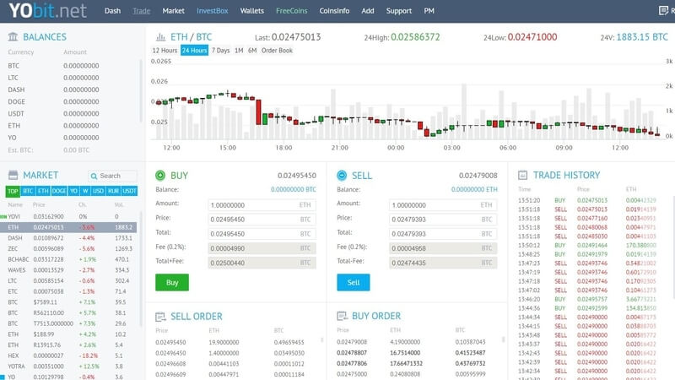Open the Support page
This screenshot has width=675, height=380.
pos(398,11)
